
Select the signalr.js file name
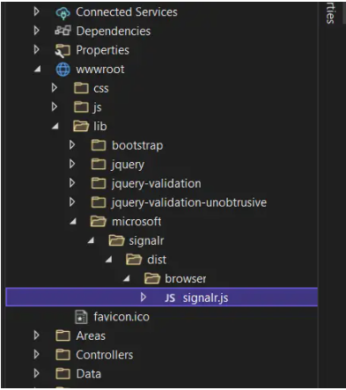(205, 298)
